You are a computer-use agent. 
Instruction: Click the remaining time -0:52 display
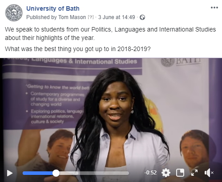(x=150, y=173)
